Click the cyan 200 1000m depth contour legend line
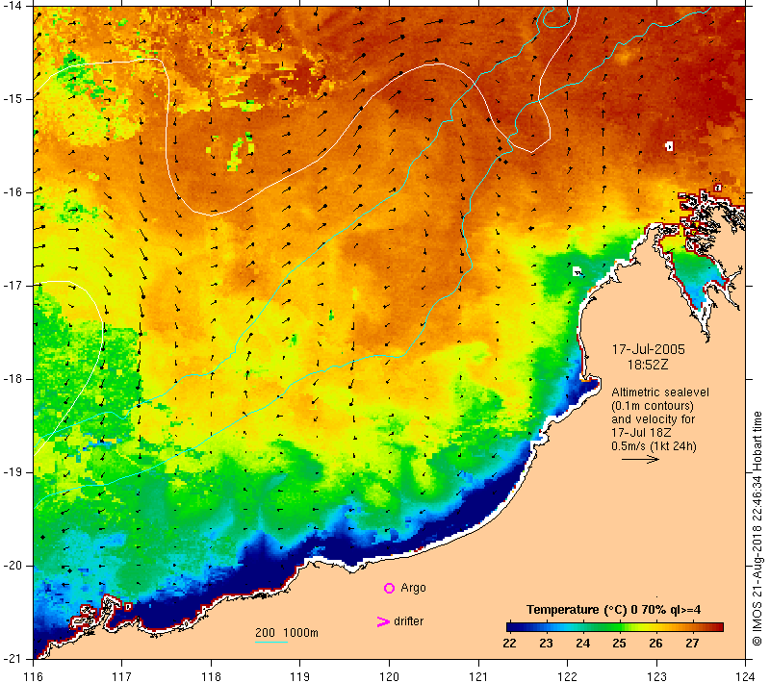This screenshot has width=770, height=683. (271, 642)
